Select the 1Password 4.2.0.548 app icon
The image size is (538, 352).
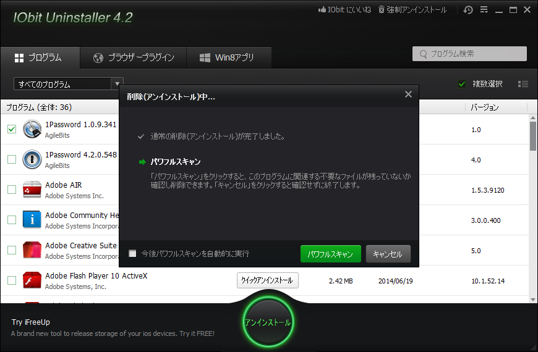[32, 159]
